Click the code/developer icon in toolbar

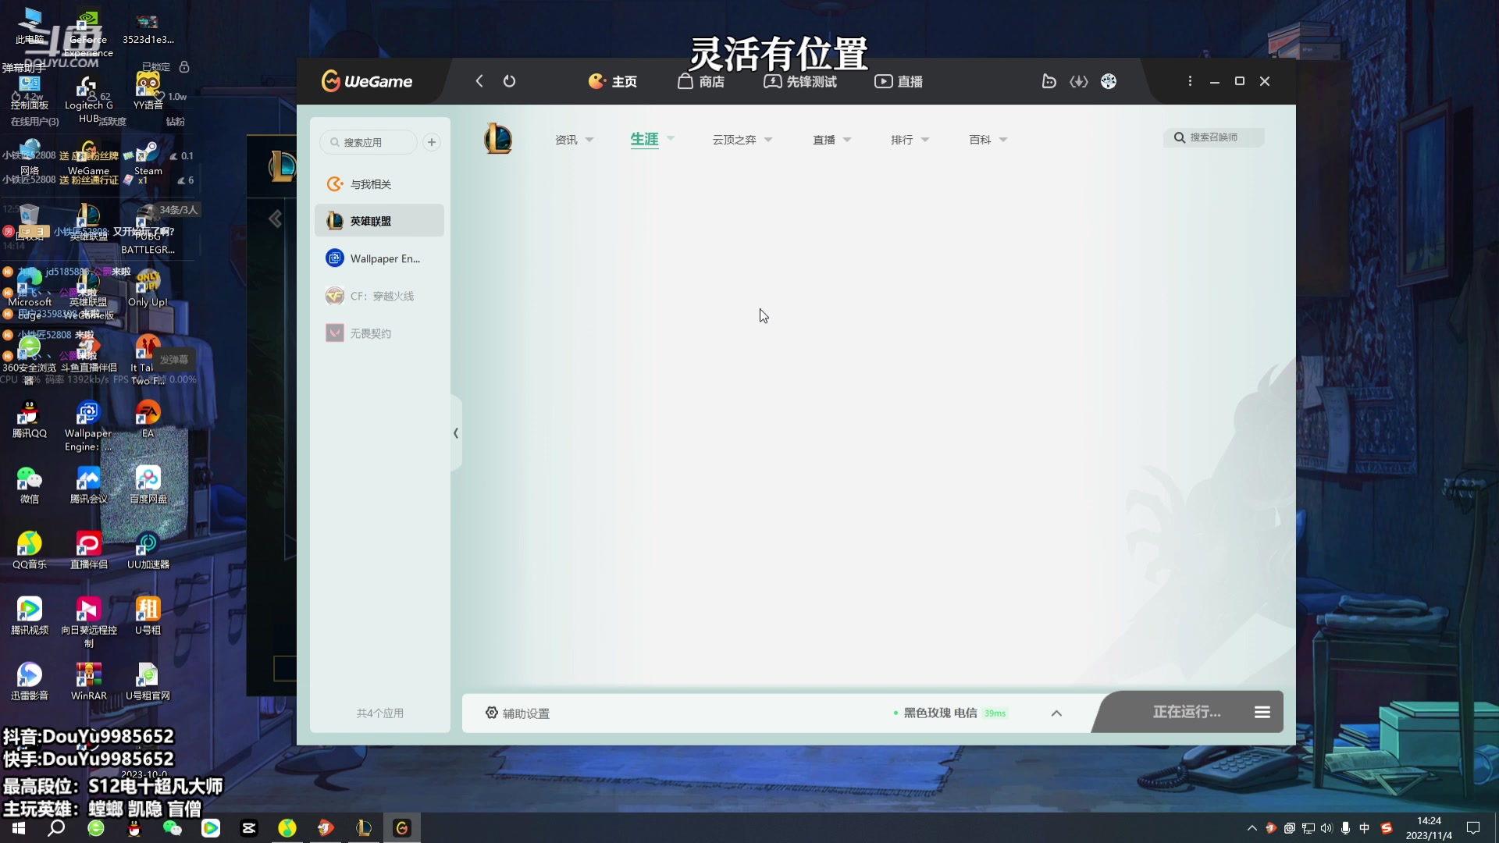[1080, 81]
